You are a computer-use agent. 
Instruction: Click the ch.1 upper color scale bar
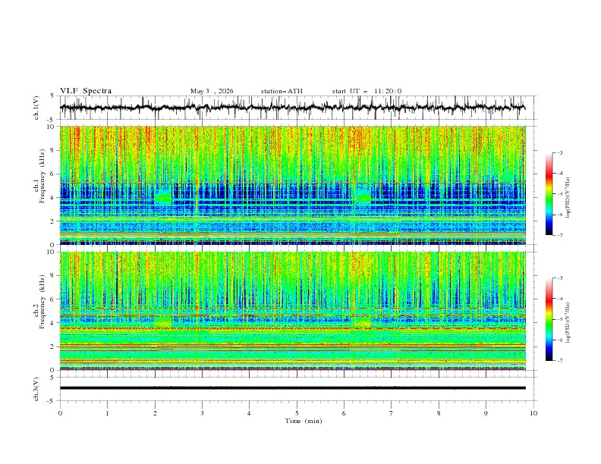pos(549,194)
